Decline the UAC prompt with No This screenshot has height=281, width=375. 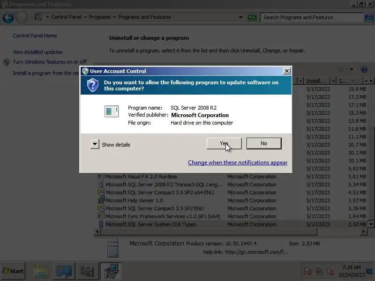(264, 143)
